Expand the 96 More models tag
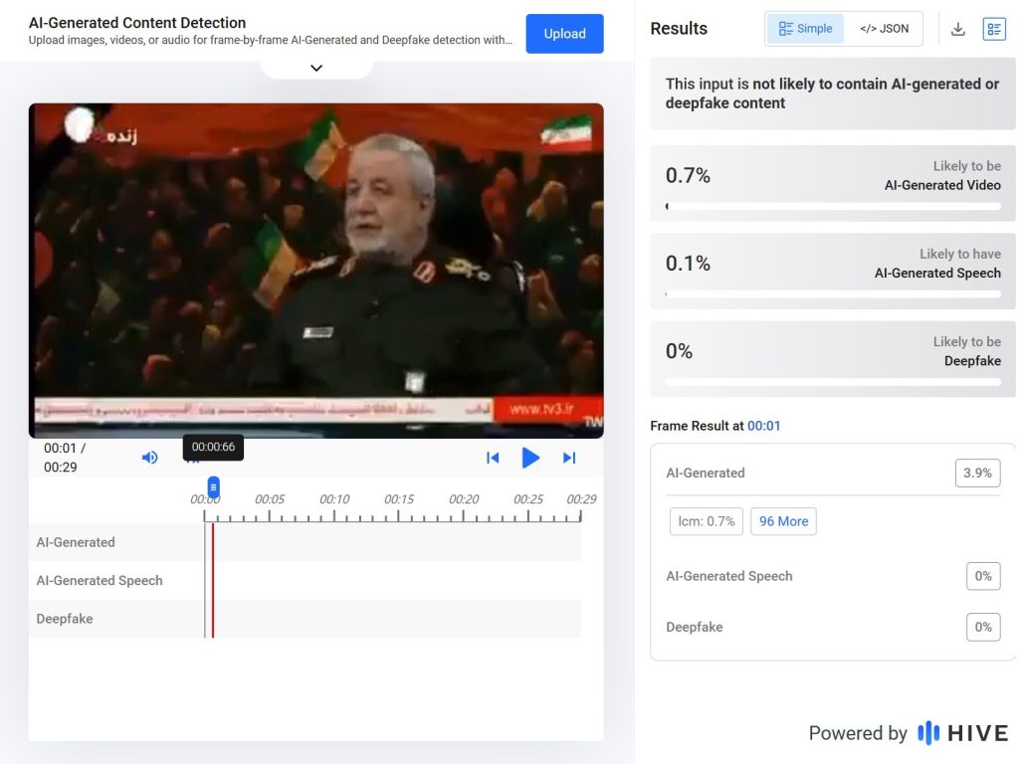The height and width of the screenshot is (764, 1019). coord(783,521)
